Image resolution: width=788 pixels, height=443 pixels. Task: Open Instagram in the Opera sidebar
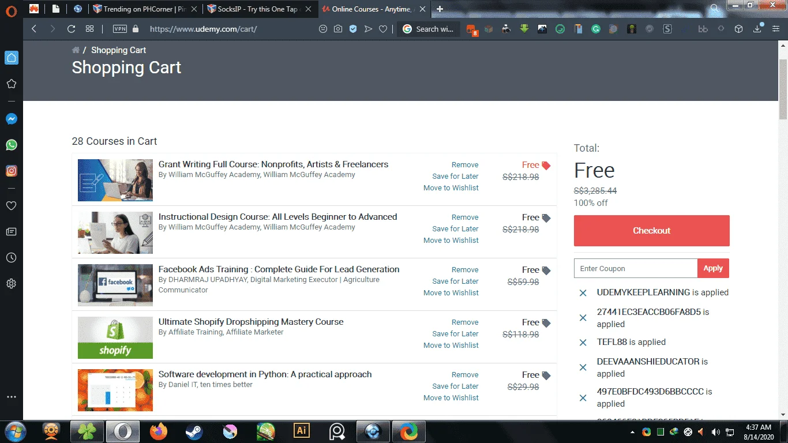tap(12, 171)
